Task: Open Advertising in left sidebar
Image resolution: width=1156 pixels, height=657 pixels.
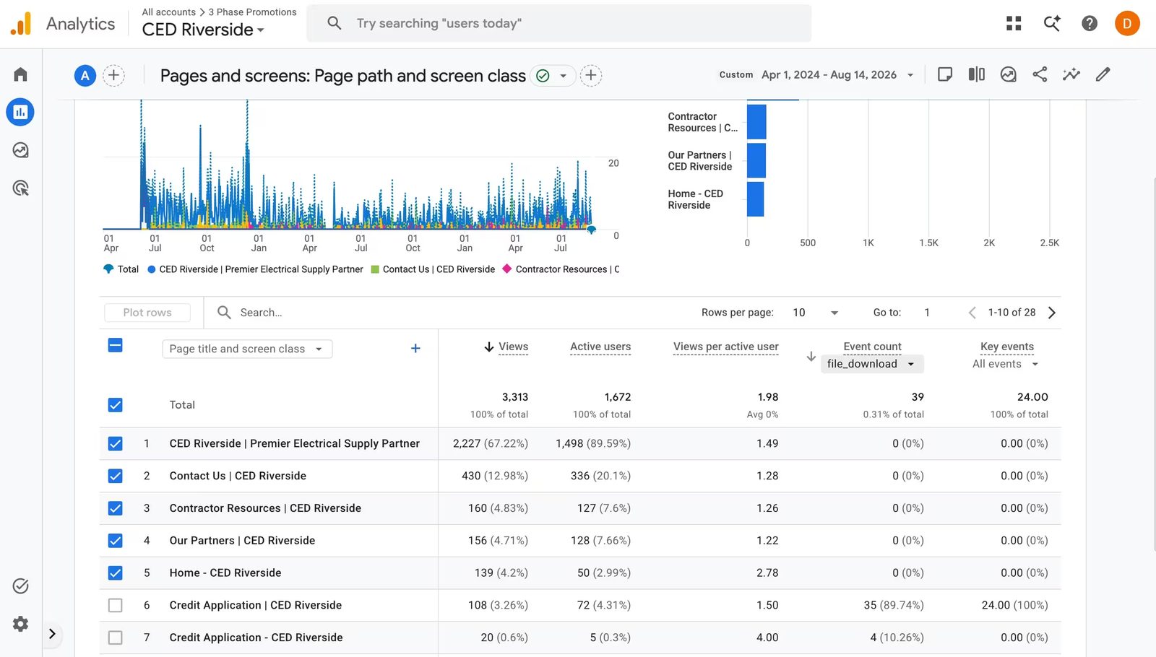Action: 20,188
